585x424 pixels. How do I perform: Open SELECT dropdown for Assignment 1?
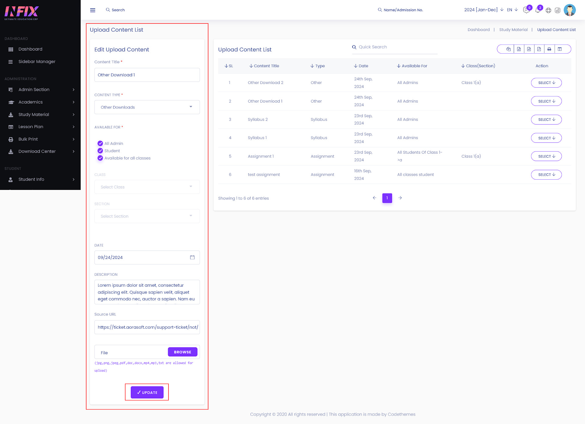click(x=546, y=156)
